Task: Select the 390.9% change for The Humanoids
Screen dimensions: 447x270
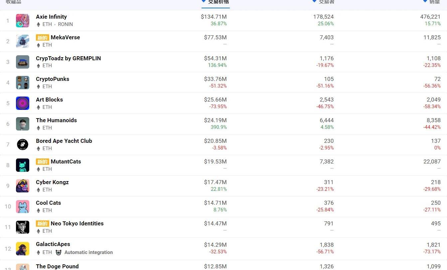Action: pos(219,127)
